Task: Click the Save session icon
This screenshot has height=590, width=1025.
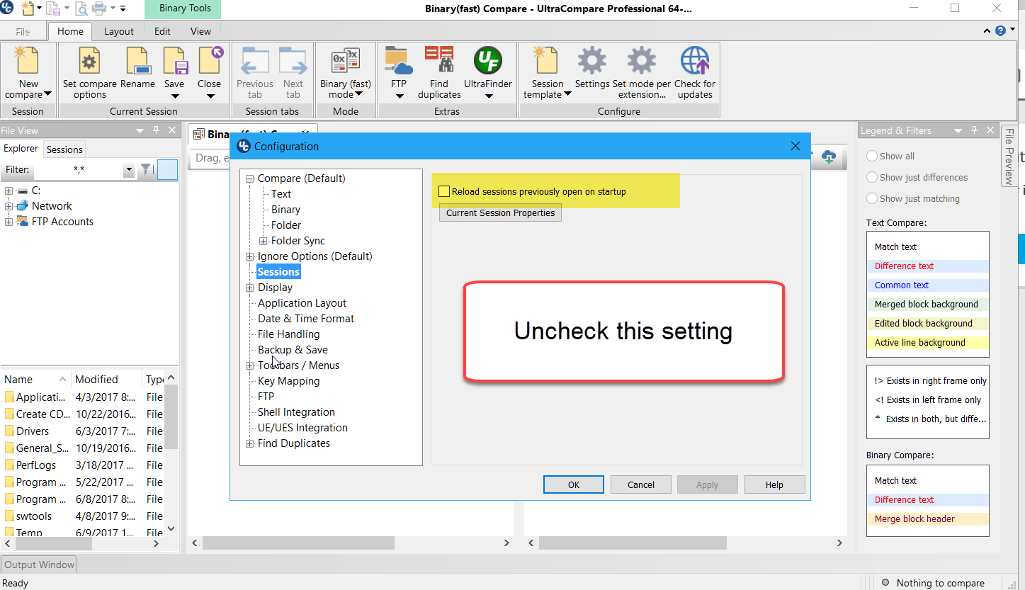Action: click(x=174, y=61)
